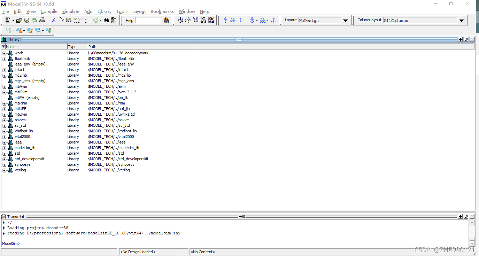Zoom the Library pane with plus button

pyautogui.click(x=461, y=40)
